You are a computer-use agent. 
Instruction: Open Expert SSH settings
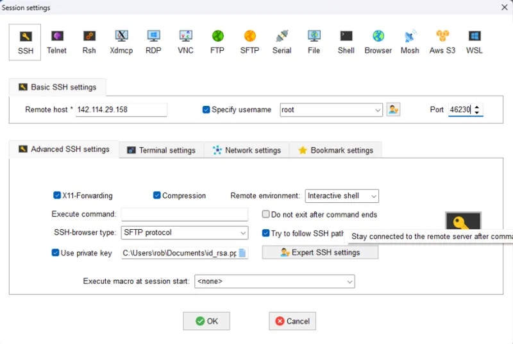click(x=320, y=252)
